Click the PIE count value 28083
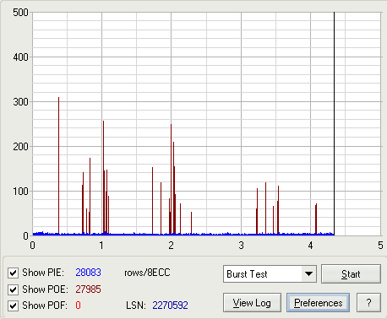Image resolution: width=387 pixels, height=319 pixels. [x=88, y=273]
